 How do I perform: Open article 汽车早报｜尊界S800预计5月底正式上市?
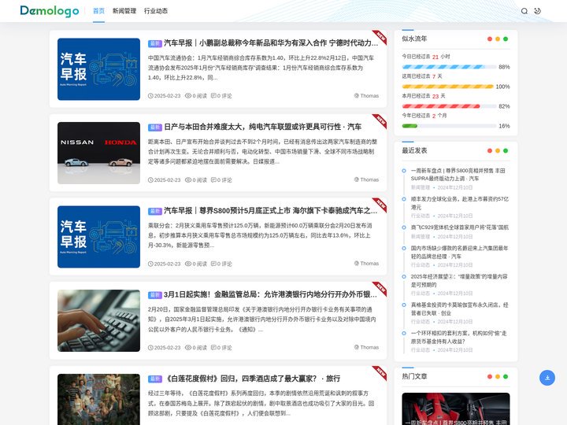tap(271, 211)
